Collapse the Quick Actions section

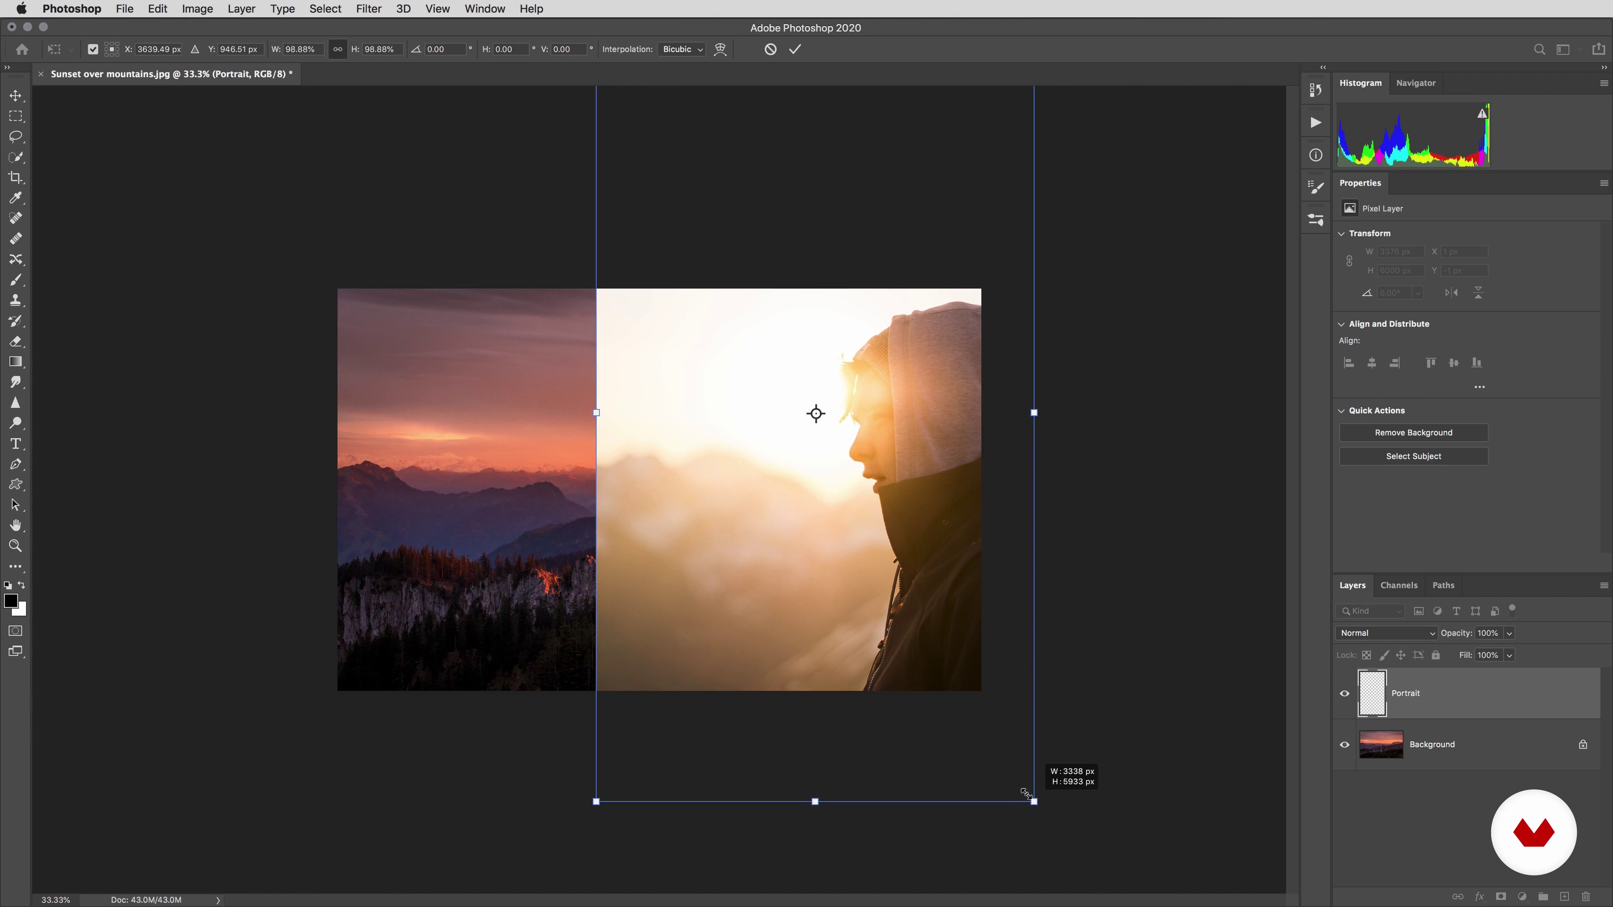(1341, 411)
